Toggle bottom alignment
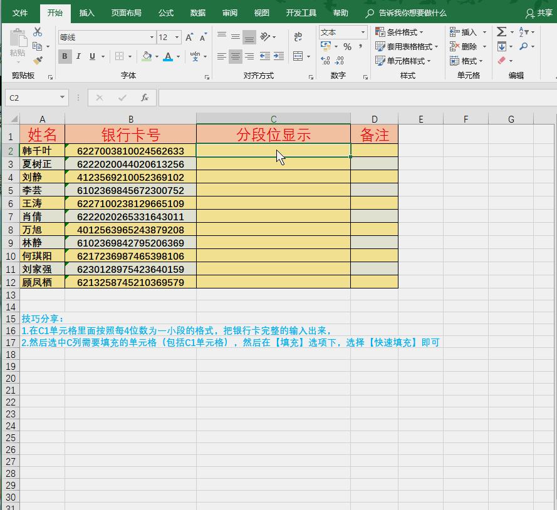Screen dimensions: 557x510 (249, 36)
